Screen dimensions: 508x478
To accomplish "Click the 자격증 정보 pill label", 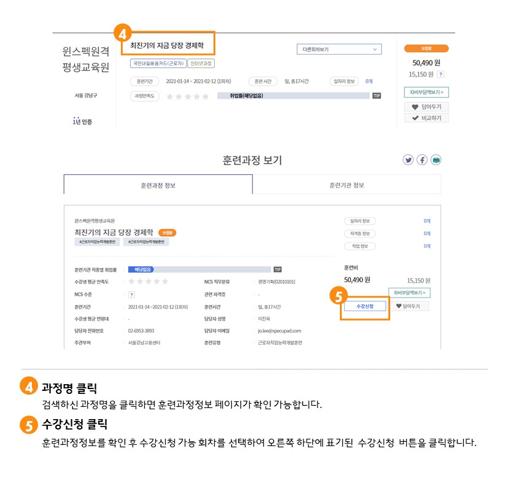I will coord(360,234).
